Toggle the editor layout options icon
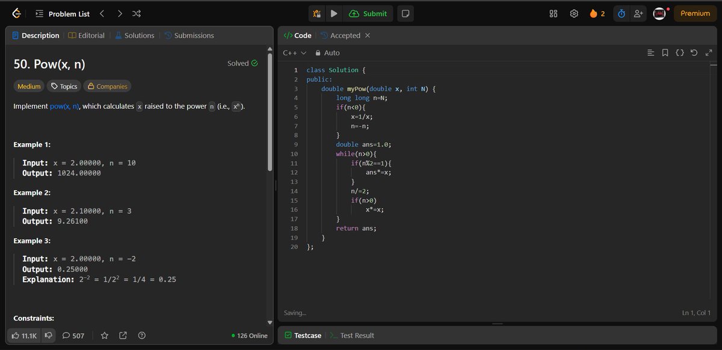Screen dimensions: 722x350 (650, 53)
